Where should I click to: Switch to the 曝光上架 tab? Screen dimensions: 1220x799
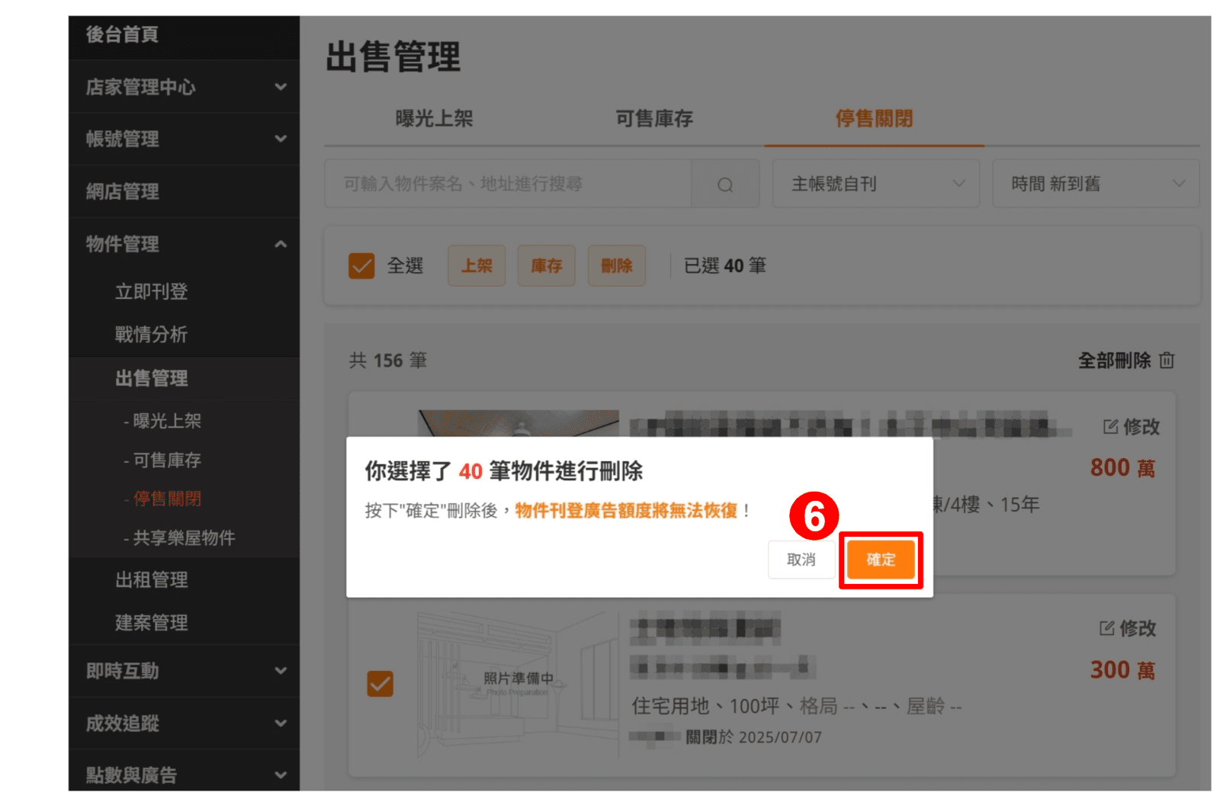pos(435,119)
